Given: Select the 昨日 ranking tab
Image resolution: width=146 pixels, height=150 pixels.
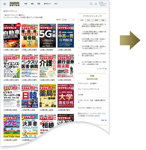Looking at the screenshot, I should point(88,20).
